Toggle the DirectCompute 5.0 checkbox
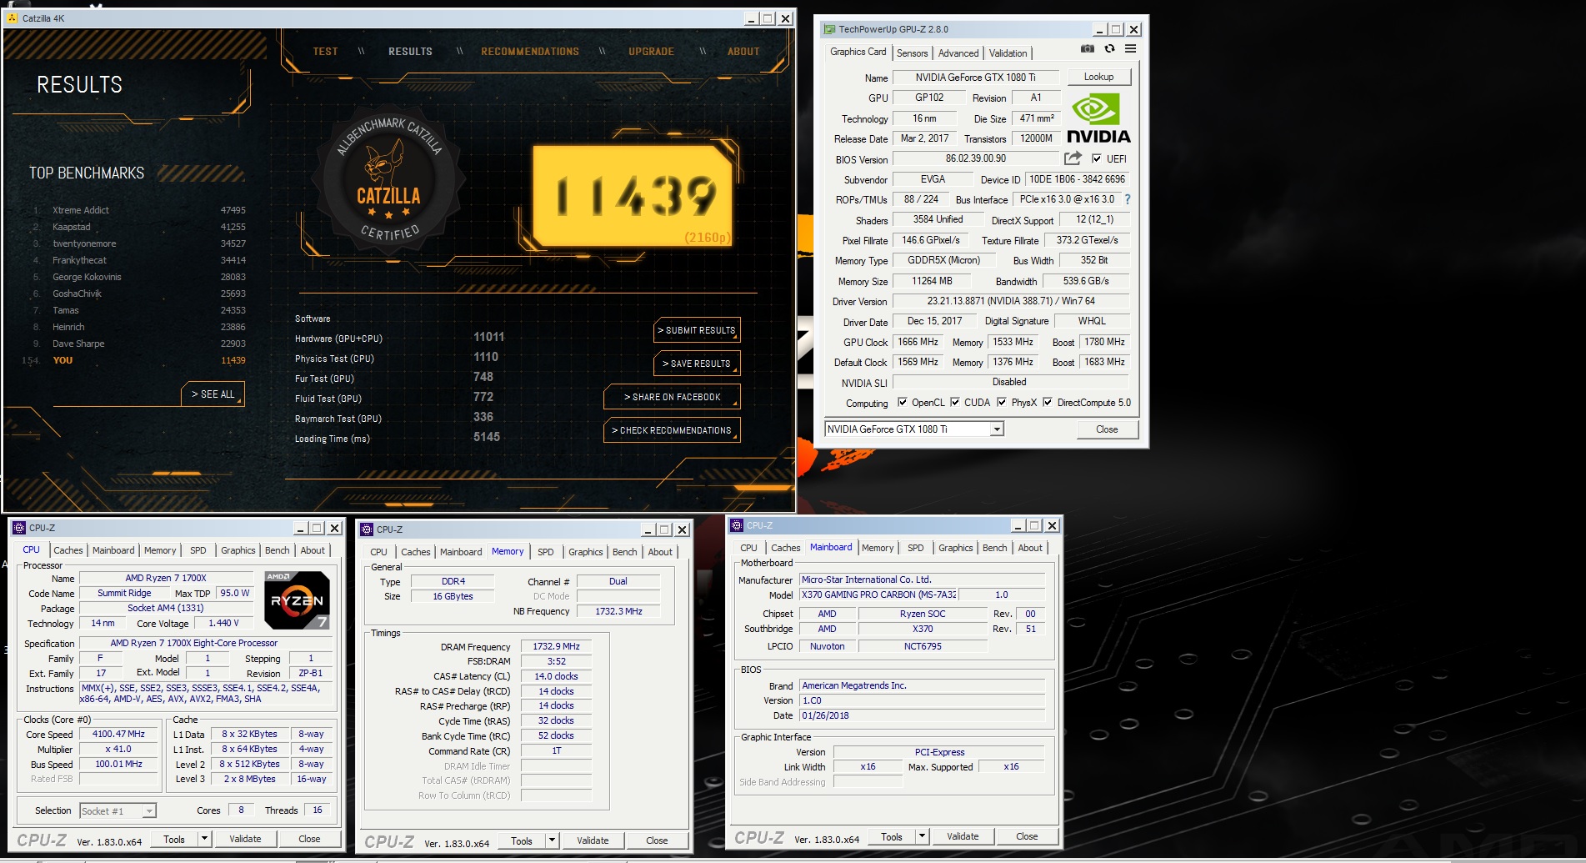This screenshot has width=1586, height=863. pyautogui.click(x=1048, y=402)
